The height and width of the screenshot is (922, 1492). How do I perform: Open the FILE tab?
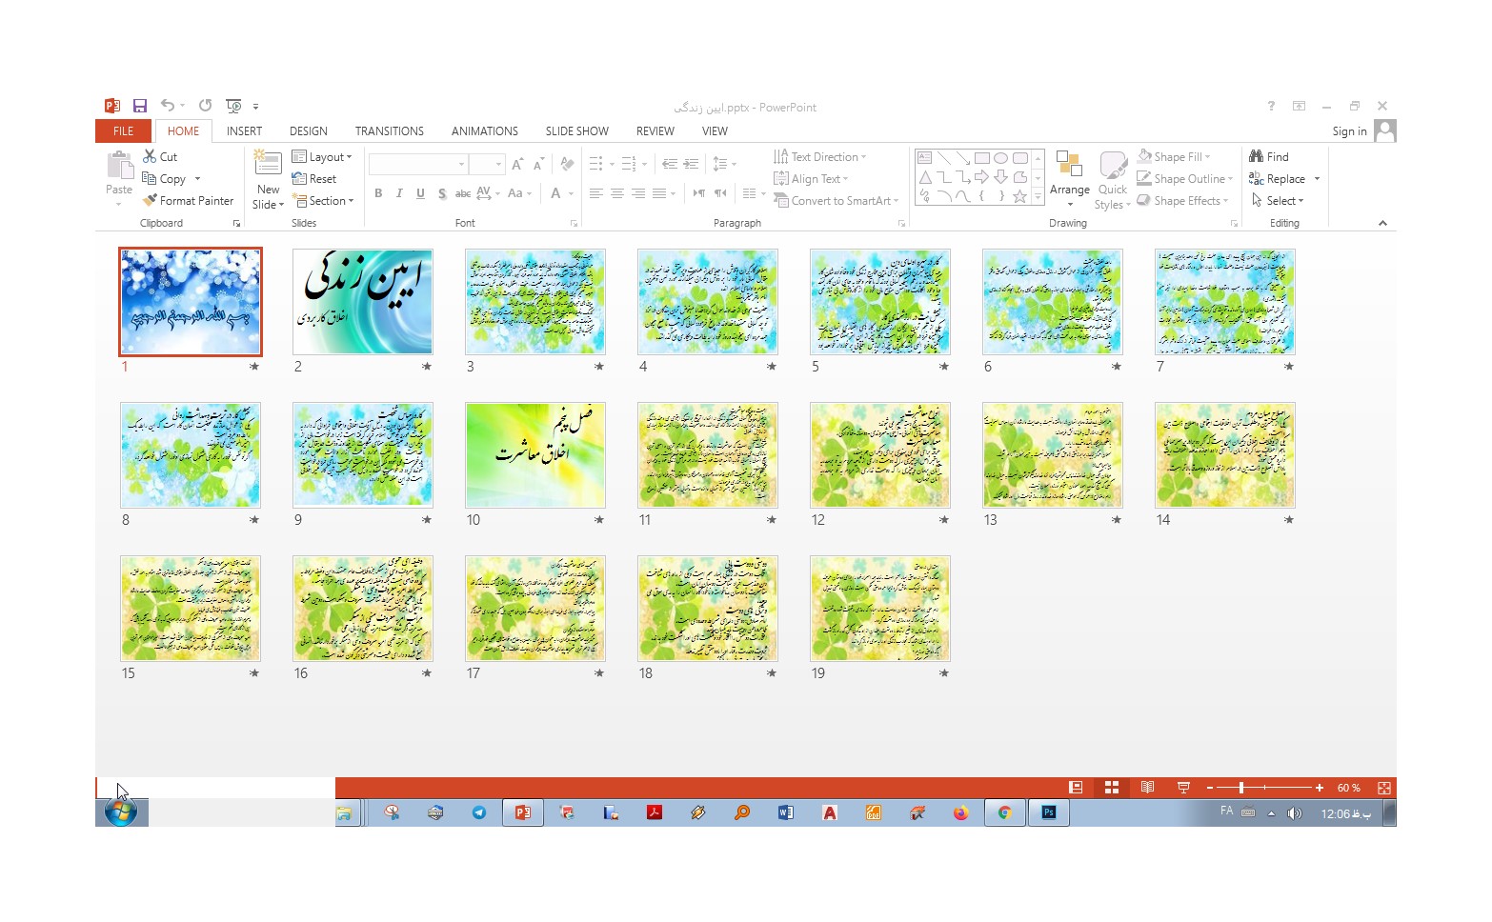coord(124,130)
